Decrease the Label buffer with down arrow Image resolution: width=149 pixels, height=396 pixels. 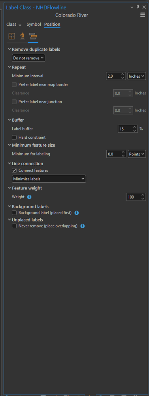(134, 130)
